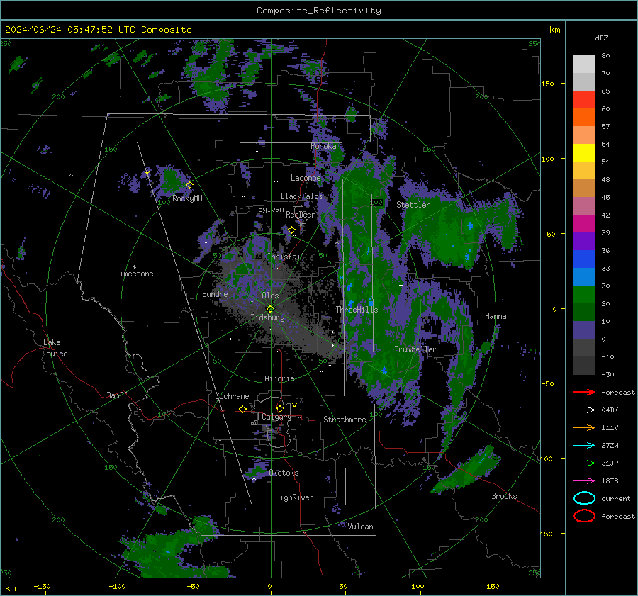Select the bright yellow swatch above 51 dBZ

584,153
